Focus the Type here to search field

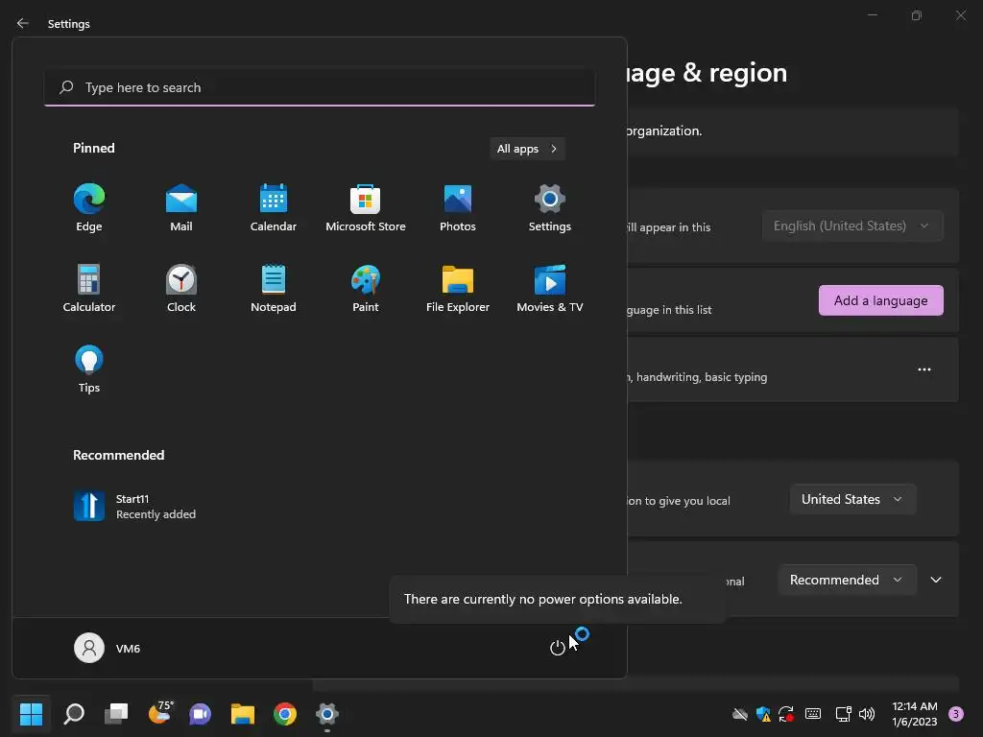click(320, 87)
